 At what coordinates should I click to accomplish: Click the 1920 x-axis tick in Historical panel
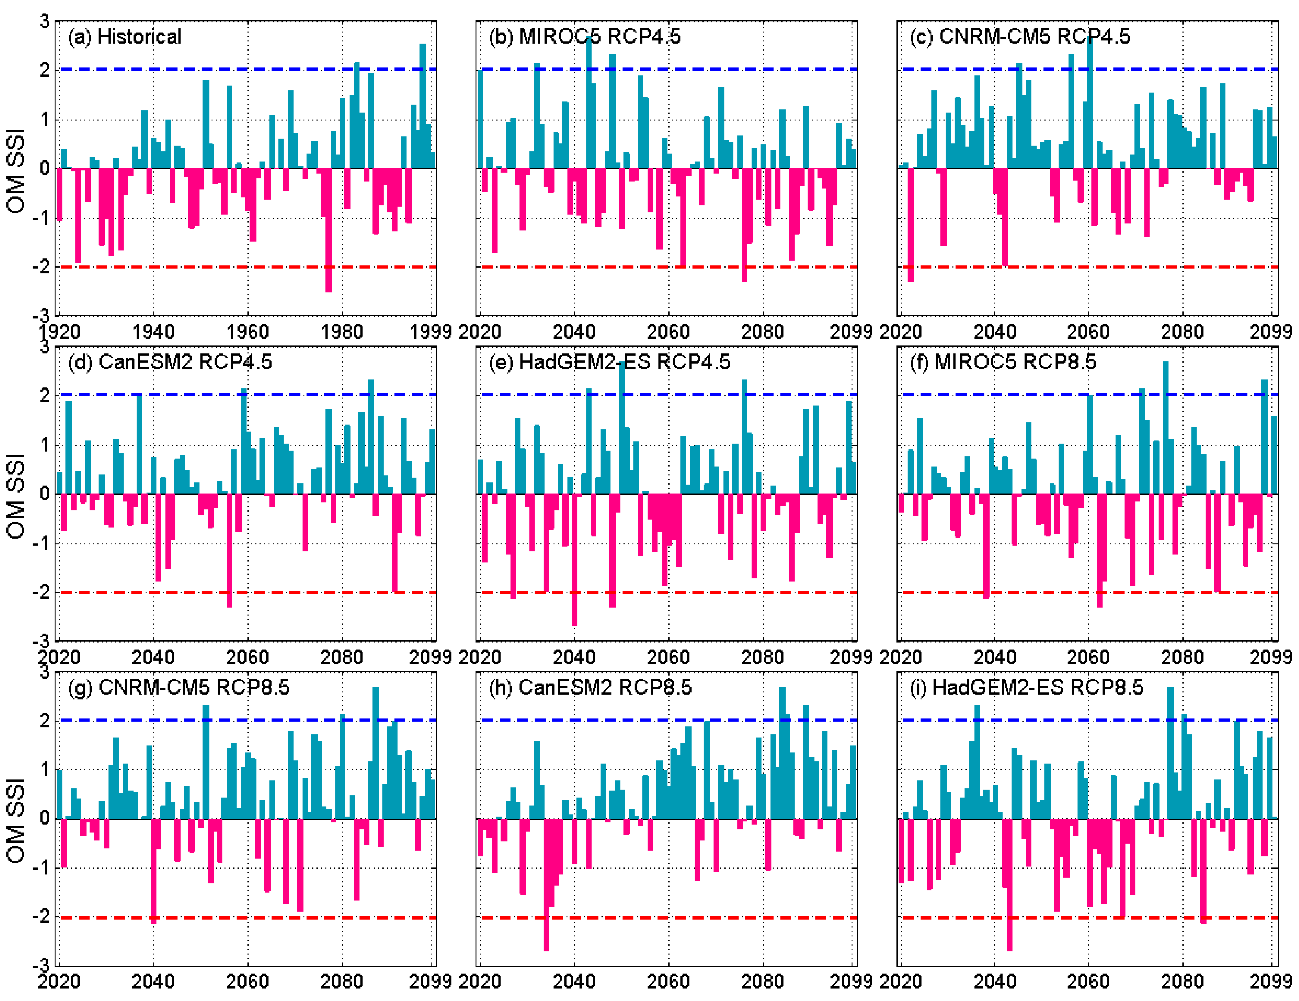[59, 331]
